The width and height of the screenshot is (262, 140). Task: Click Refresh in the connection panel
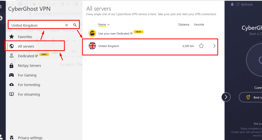247,4
